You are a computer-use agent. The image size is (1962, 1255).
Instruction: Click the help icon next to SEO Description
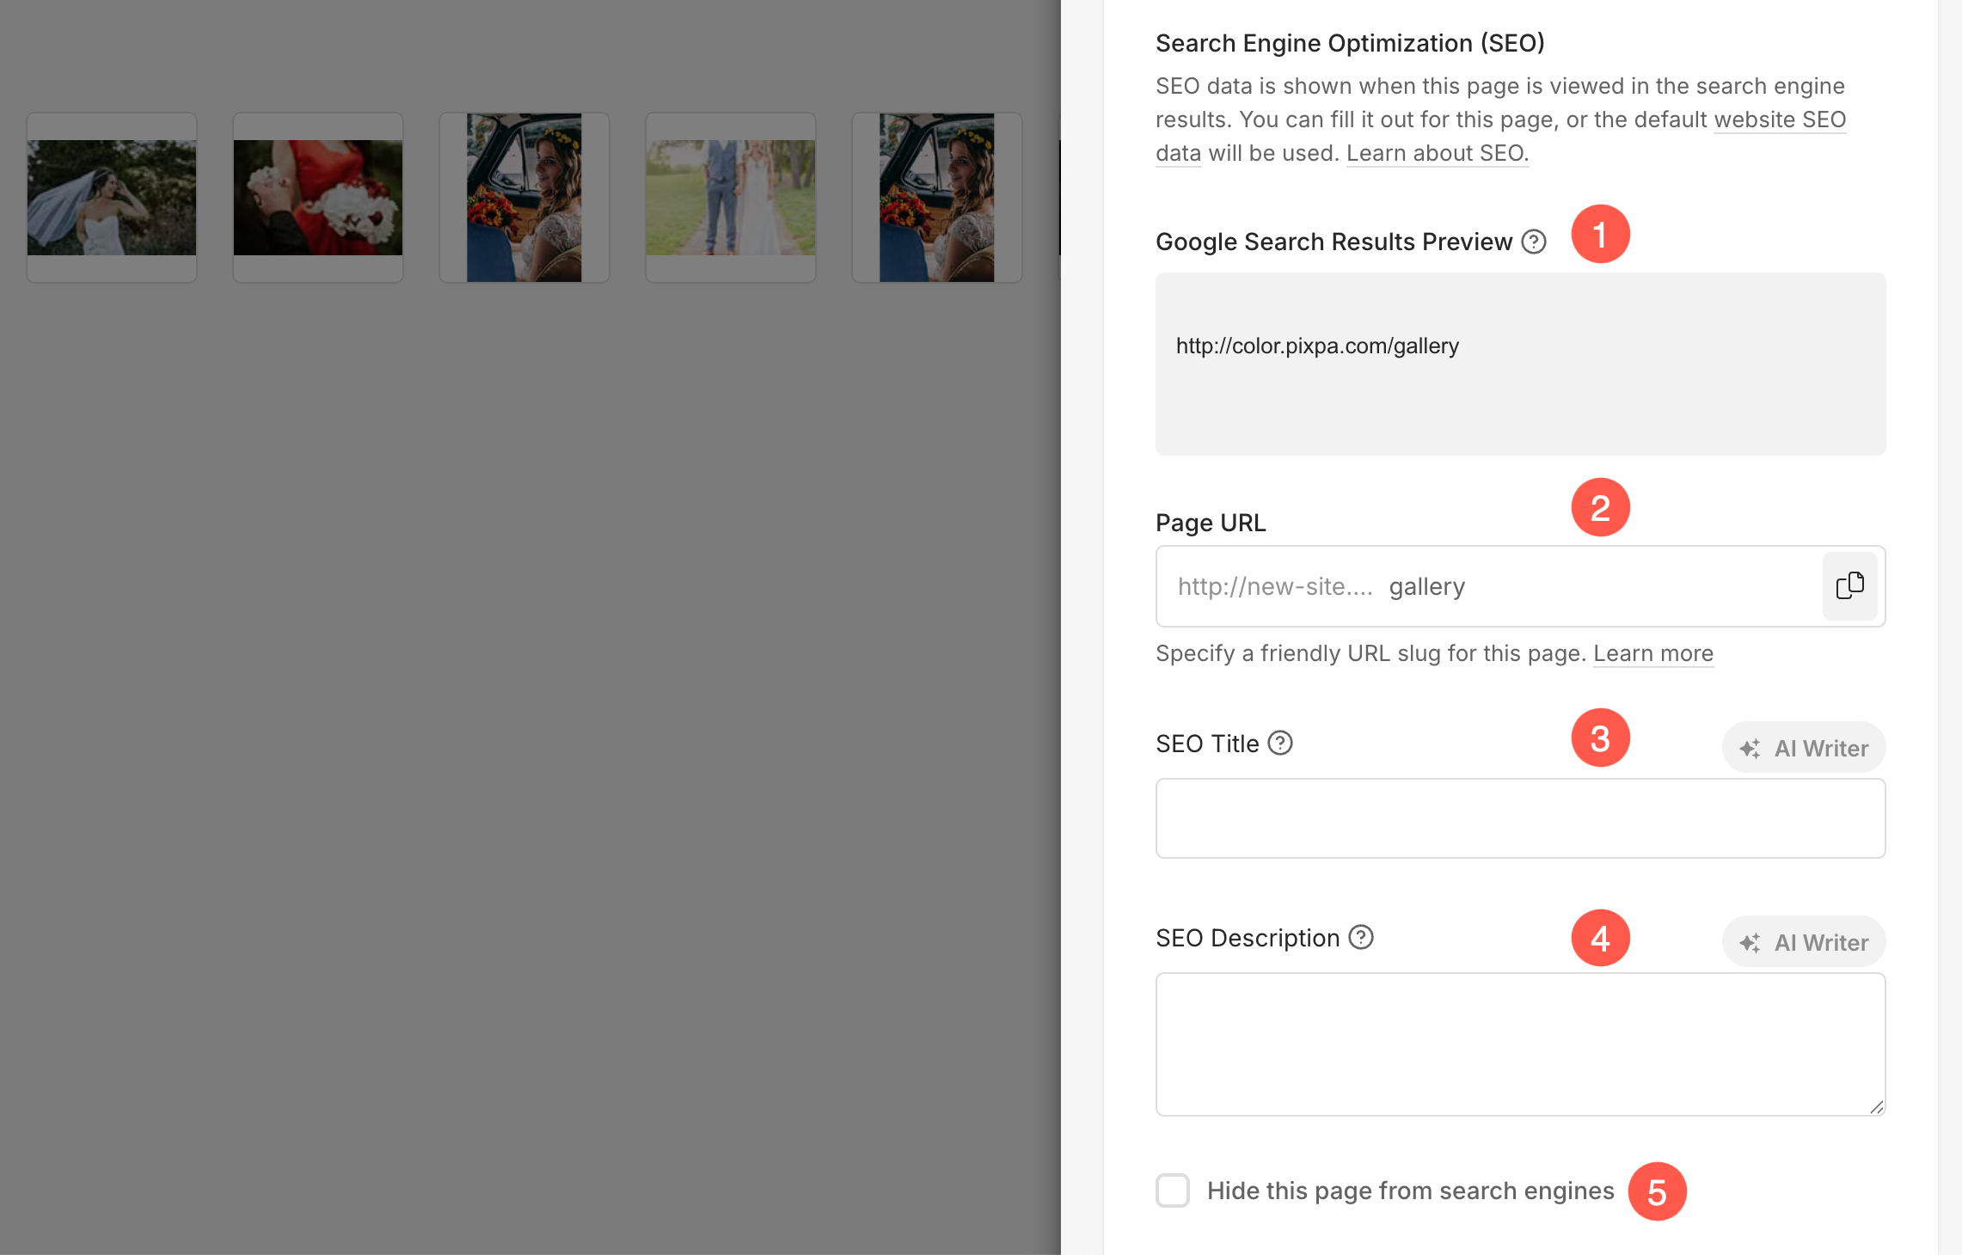[1361, 937]
